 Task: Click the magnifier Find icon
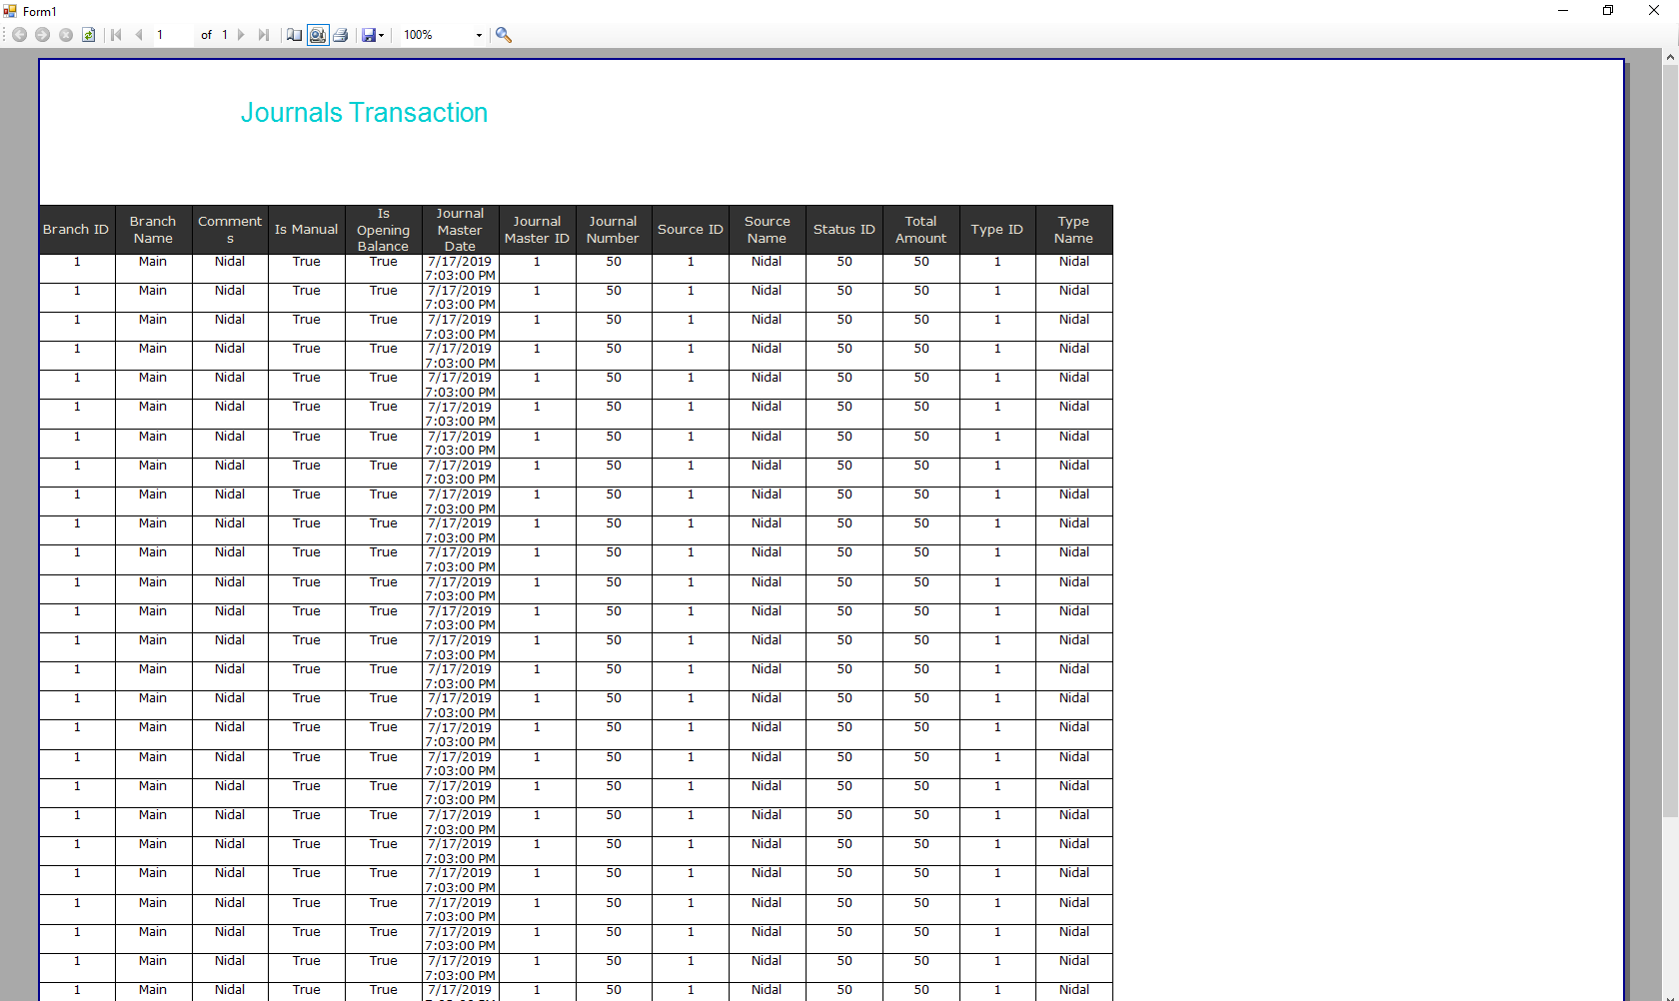click(504, 35)
